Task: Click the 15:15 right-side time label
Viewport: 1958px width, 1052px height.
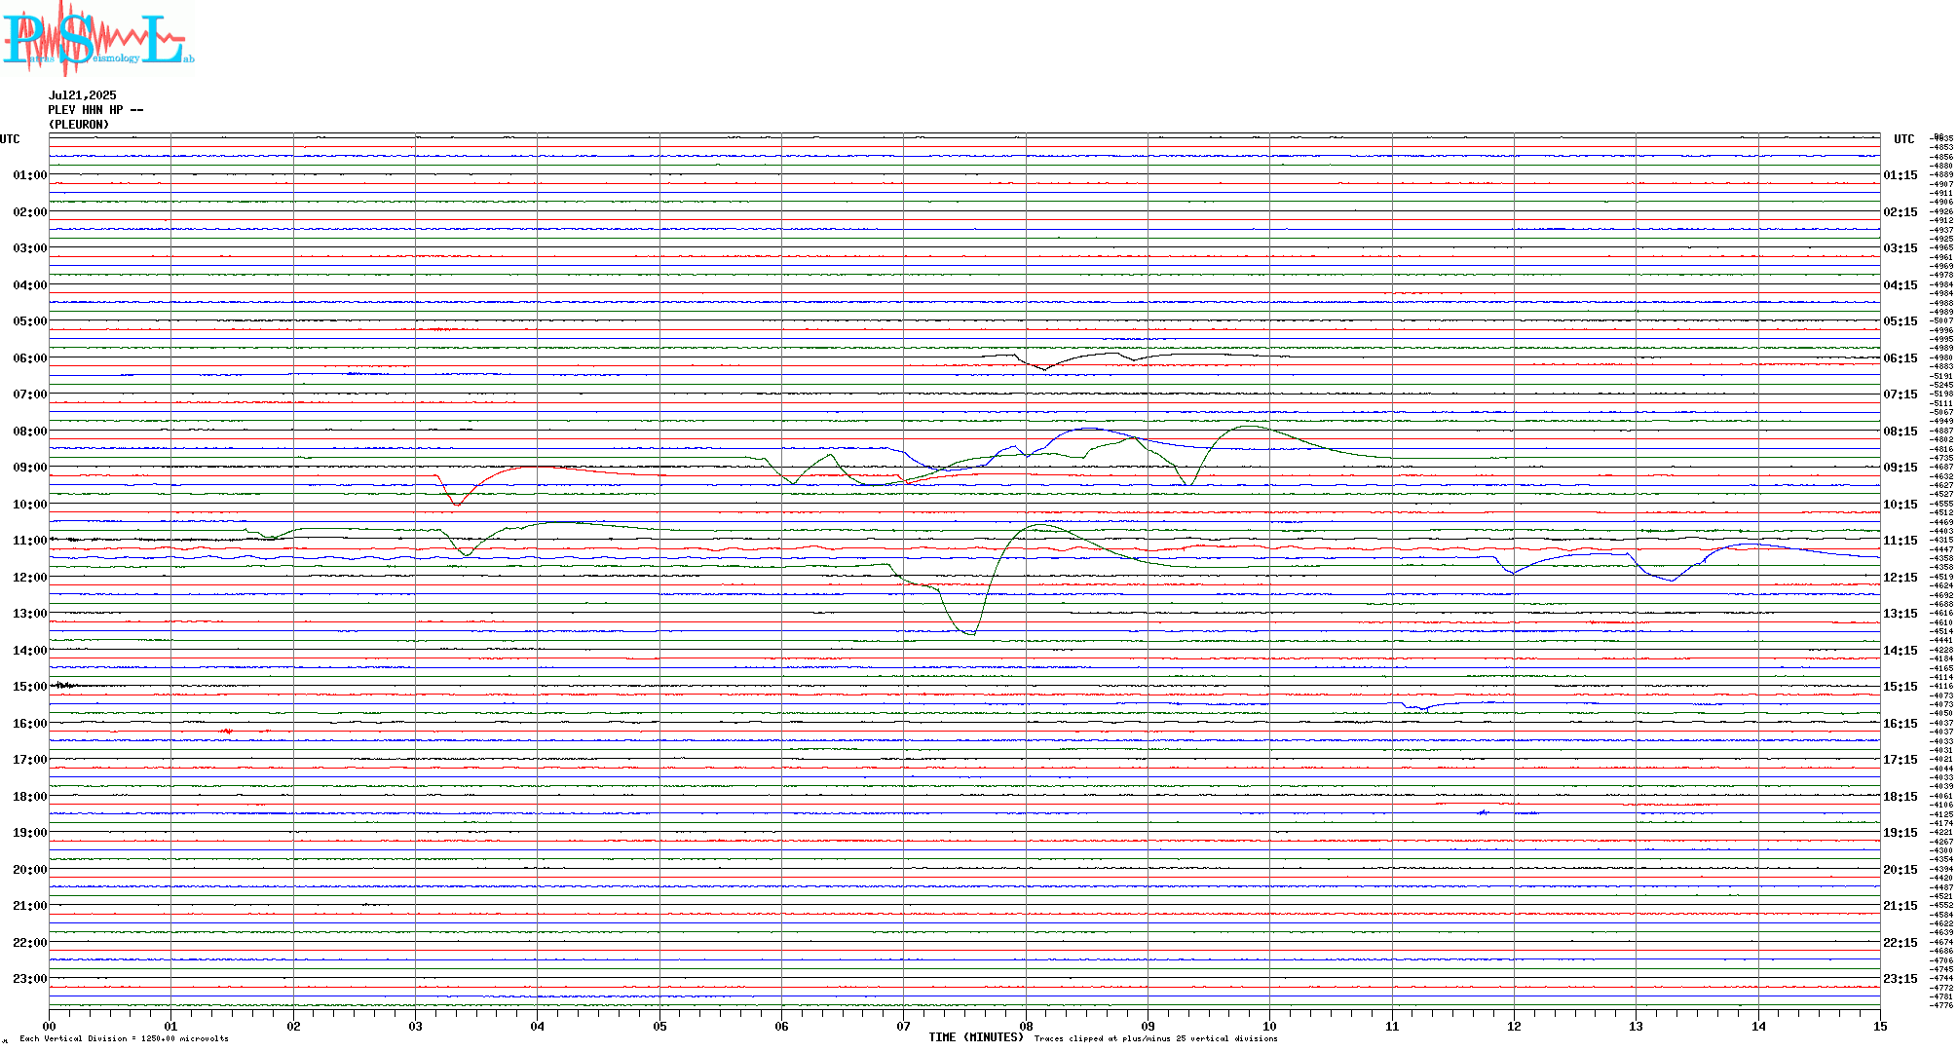Action: click(1901, 687)
